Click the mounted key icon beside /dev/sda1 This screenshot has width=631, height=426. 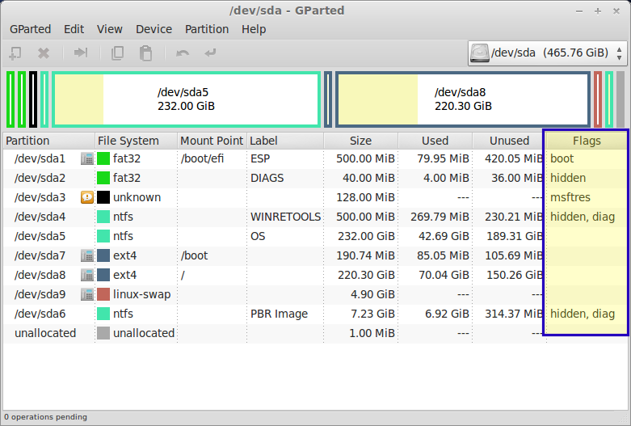pos(87,158)
